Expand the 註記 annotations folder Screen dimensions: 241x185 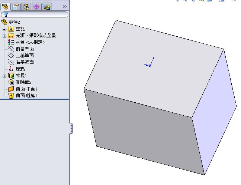[4, 29]
